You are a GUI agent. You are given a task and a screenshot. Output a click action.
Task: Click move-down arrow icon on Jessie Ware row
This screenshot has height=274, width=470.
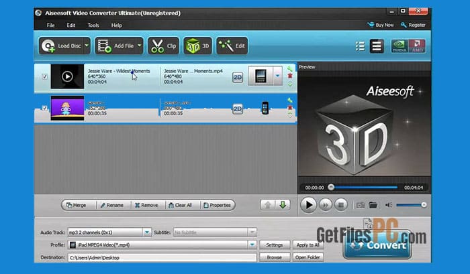pyautogui.click(x=290, y=84)
